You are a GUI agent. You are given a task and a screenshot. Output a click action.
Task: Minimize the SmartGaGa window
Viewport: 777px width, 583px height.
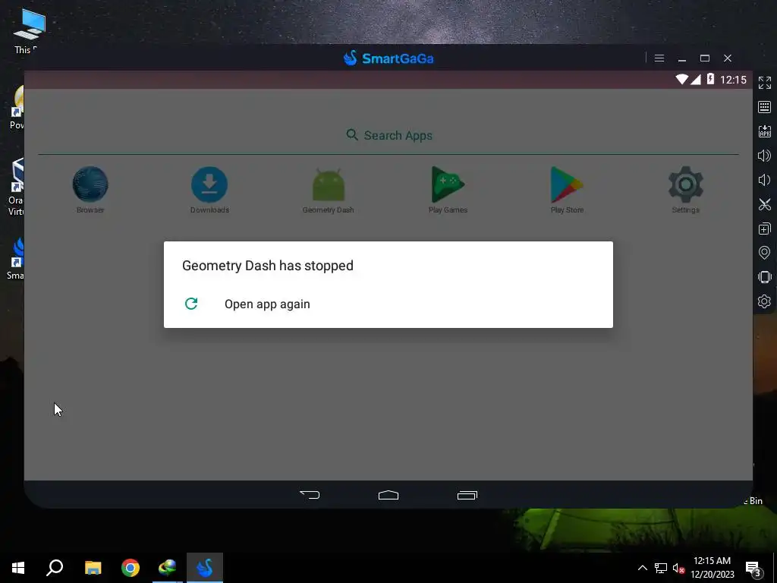(x=682, y=58)
